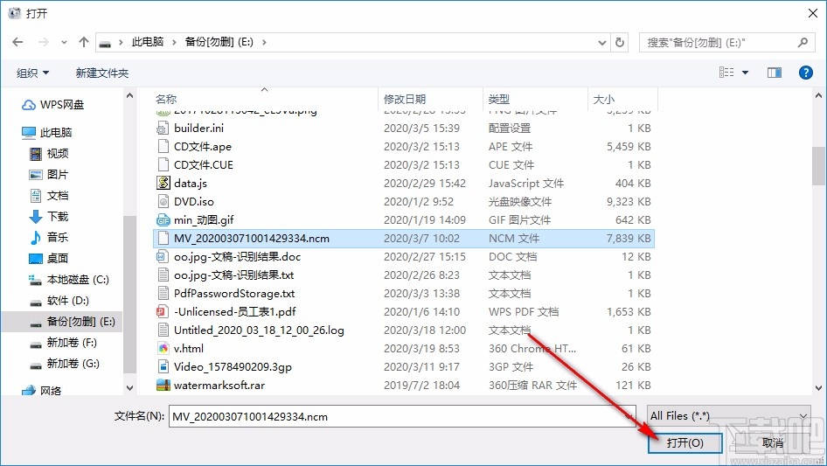Expand chevron after 备份[勿删] (E:) breadcrumb
This screenshot has height=466, width=827.
pyautogui.click(x=264, y=42)
